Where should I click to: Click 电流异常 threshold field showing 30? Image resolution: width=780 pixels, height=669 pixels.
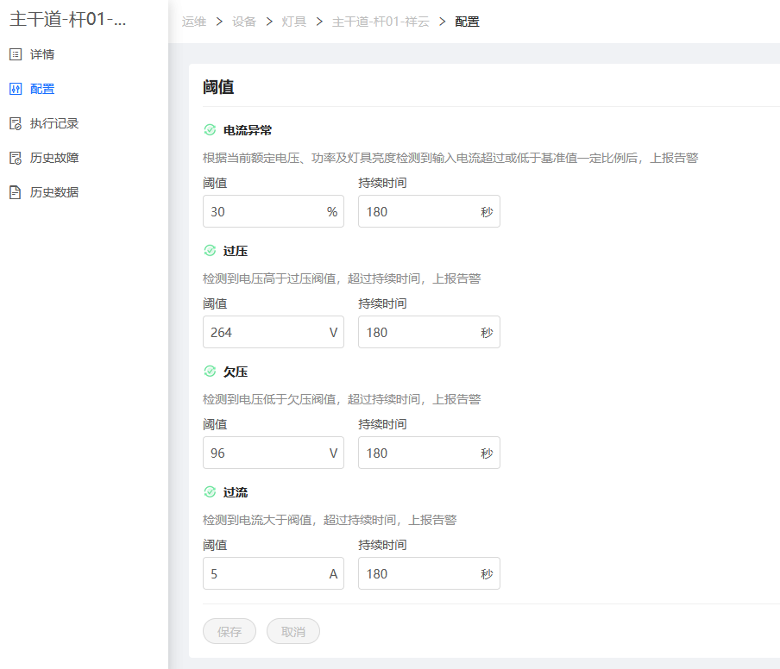[x=274, y=211]
